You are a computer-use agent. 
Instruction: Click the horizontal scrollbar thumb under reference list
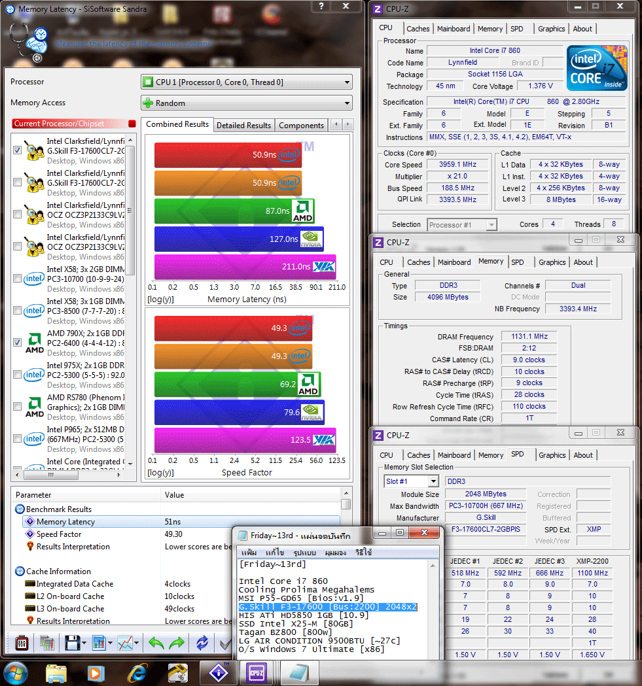point(51,475)
